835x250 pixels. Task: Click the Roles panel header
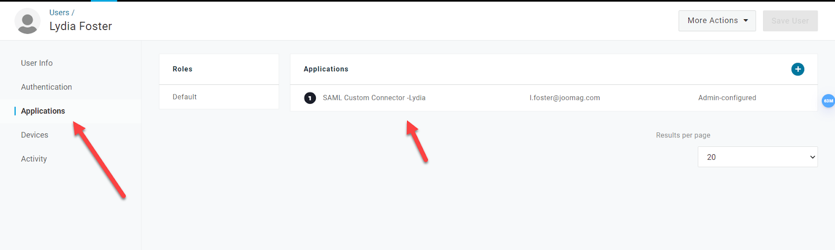(x=183, y=69)
